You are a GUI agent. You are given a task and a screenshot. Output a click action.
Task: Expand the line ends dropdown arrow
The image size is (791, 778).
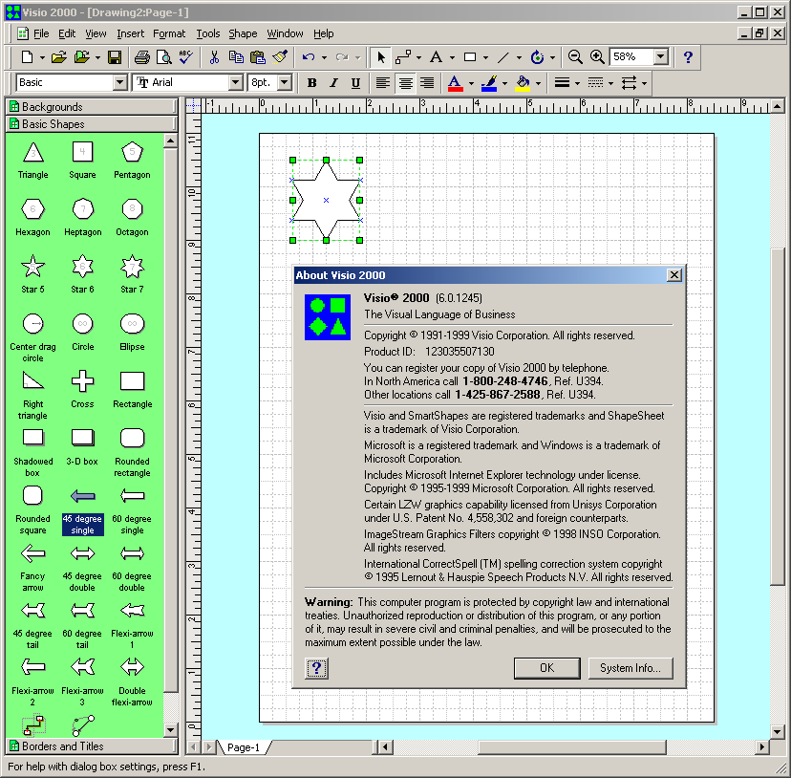click(x=644, y=83)
